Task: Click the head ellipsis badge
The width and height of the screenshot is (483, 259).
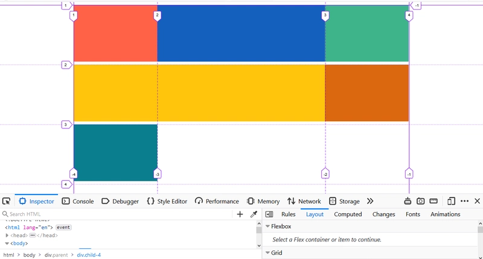Action: tap(33, 236)
